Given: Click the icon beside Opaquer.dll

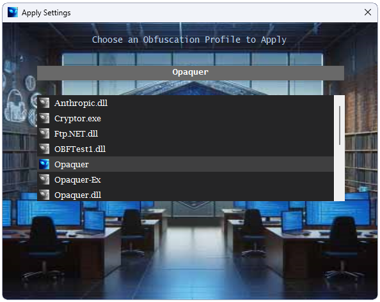Looking at the screenshot, I should (44, 195).
